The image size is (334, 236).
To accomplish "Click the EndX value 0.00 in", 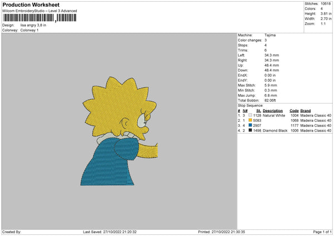I will (x=270, y=75).
